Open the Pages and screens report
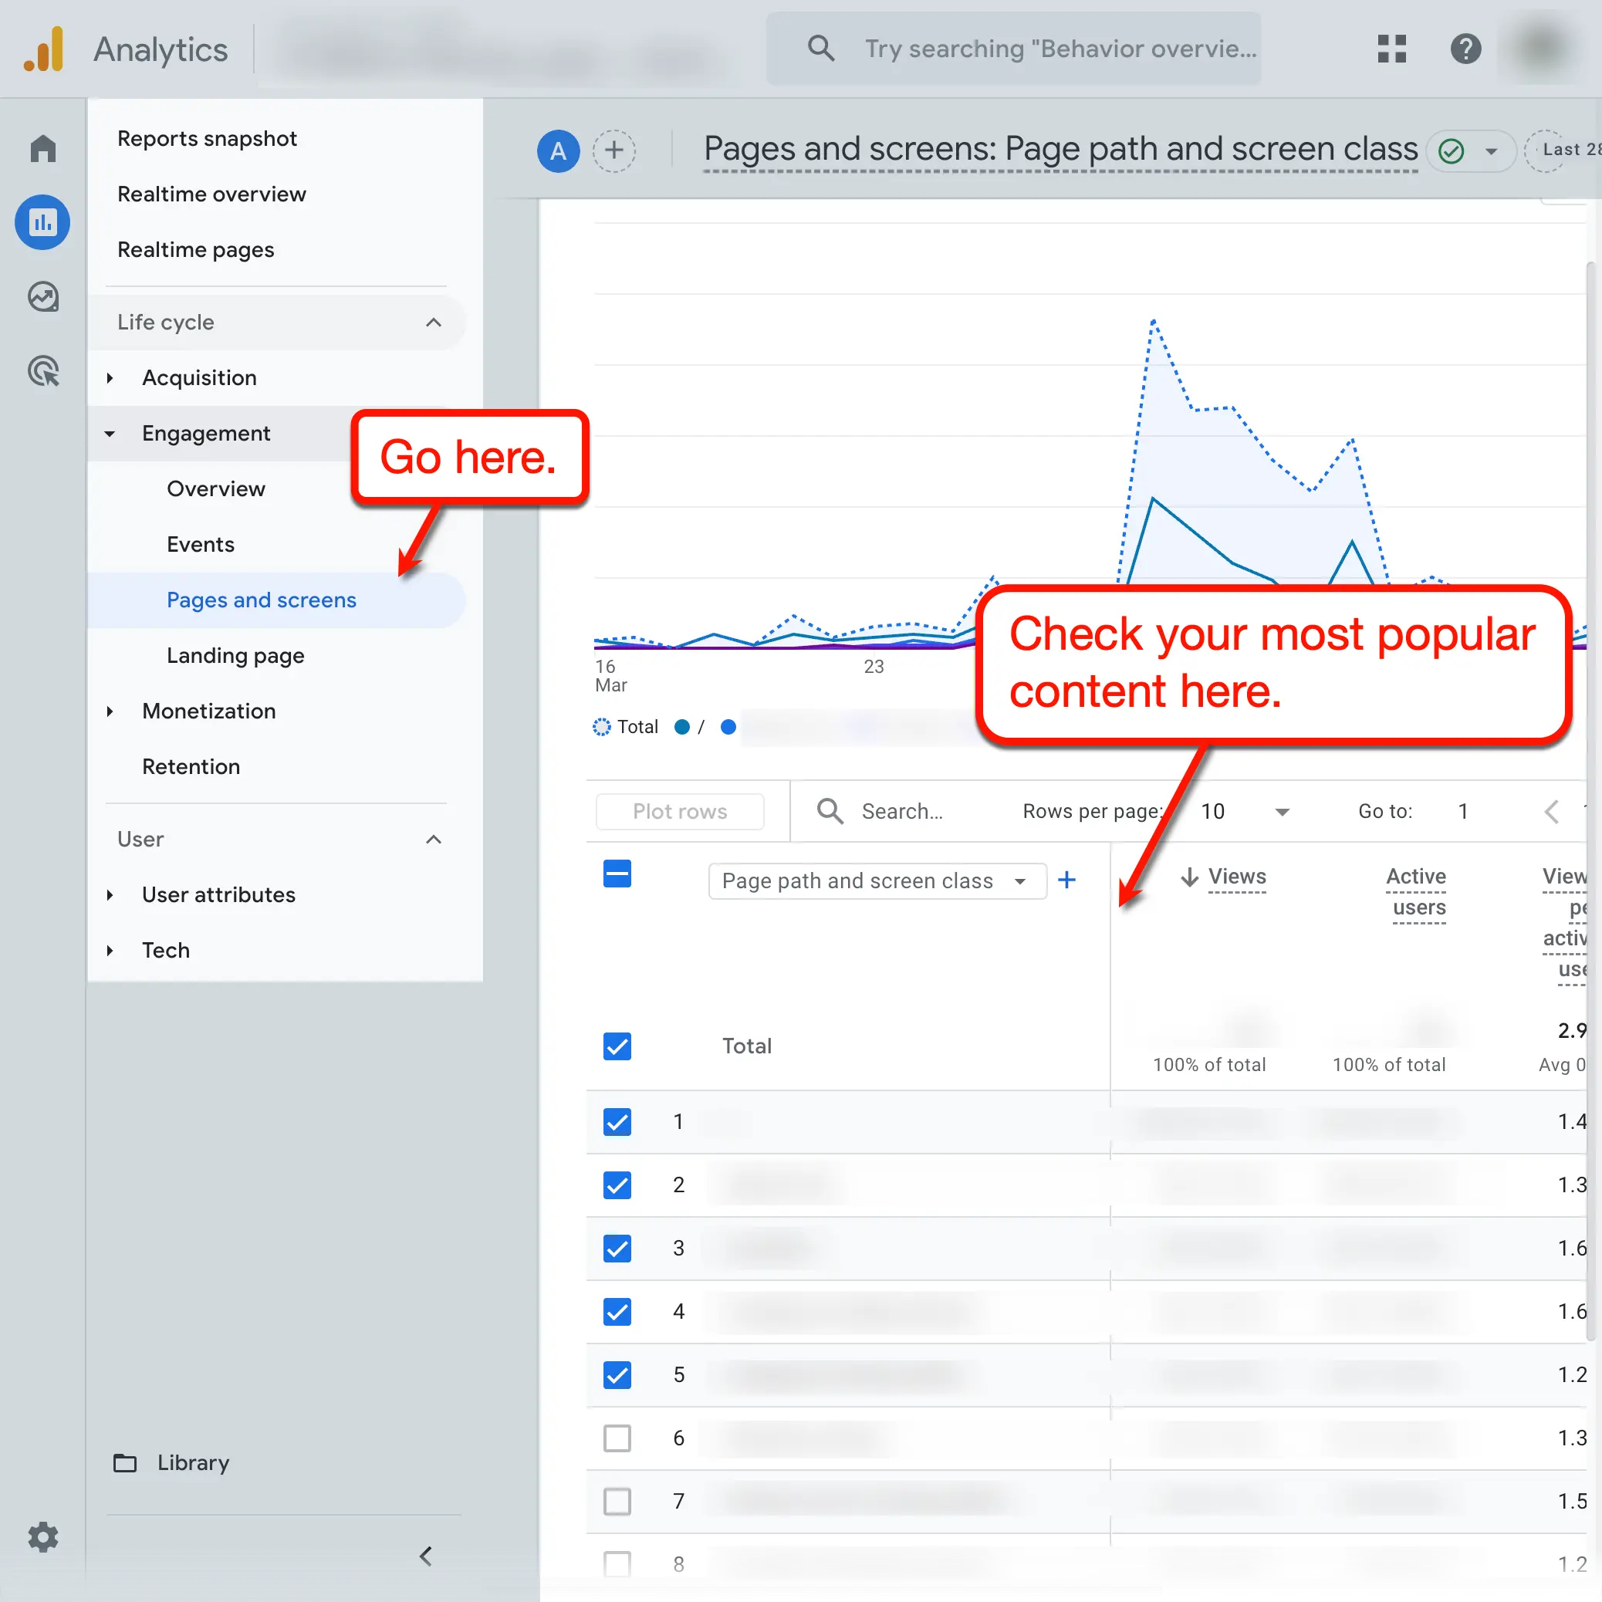The image size is (1602, 1602). pos(261,600)
